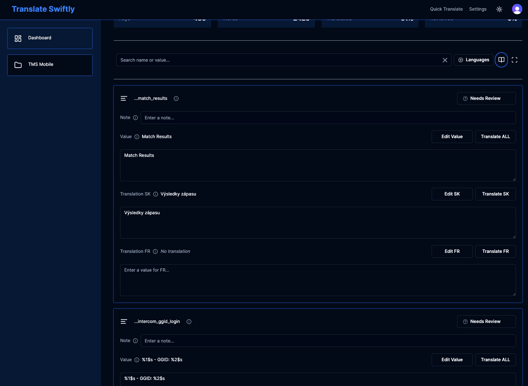Click the menu lines icon for intercom_ggid_login
The height and width of the screenshot is (386, 528).
[x=124, y=322]
